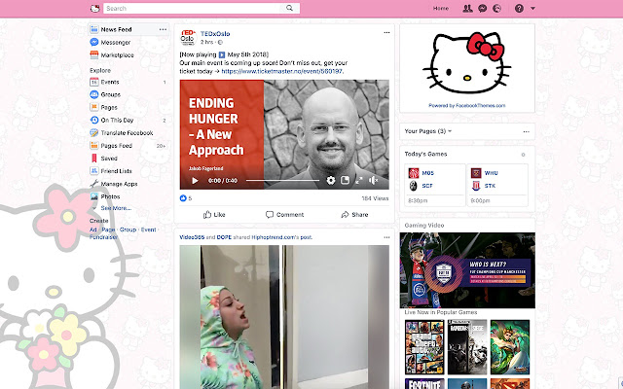Open Today's Games settings icon
The height and width of the screenshot is (389, 623).
coord(524,155)
